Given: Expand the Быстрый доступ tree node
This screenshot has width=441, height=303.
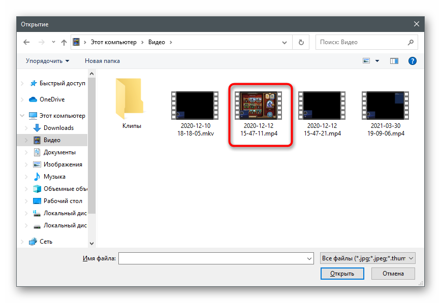Looking at the screenshot, I should tap(22, 83).
